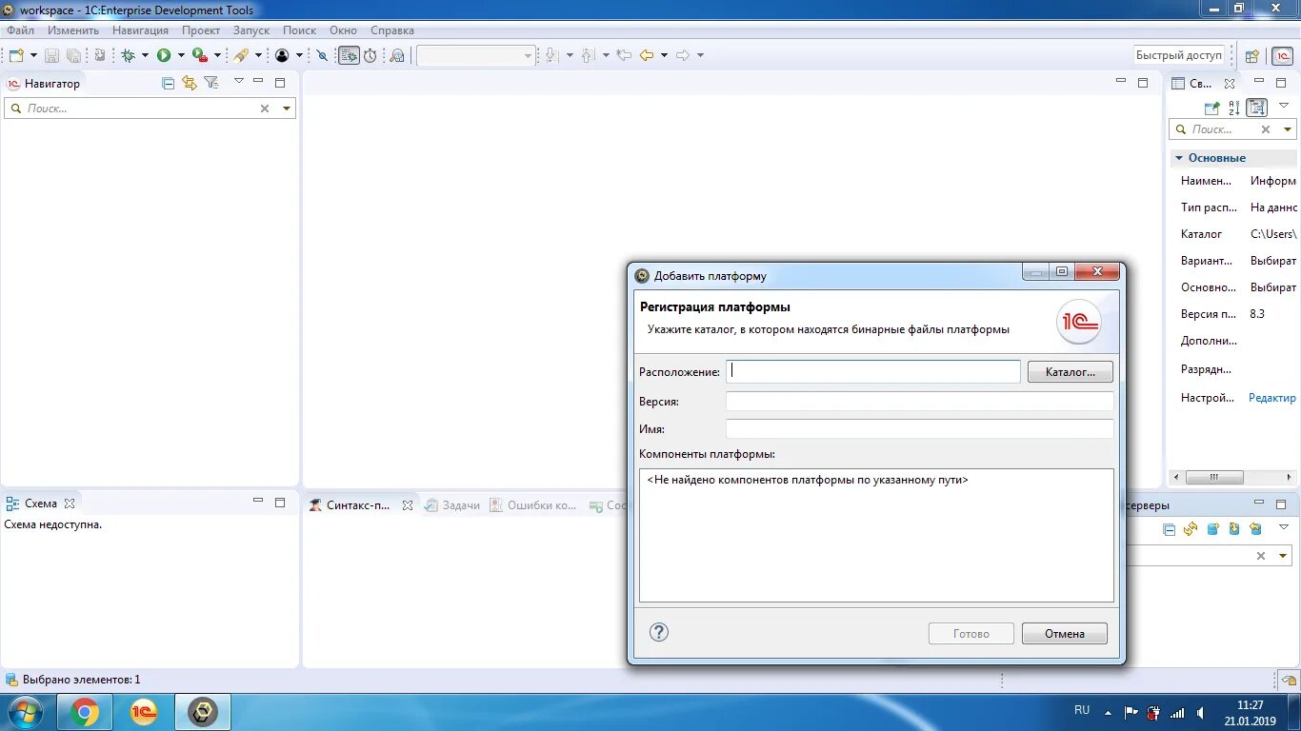
Task: Click the refresh icon in servers panel
Action: point(1191,529)
